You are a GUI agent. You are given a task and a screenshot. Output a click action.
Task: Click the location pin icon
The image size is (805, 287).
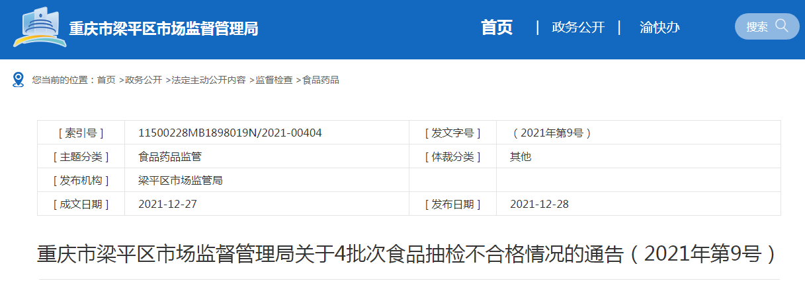click(19, 80)
